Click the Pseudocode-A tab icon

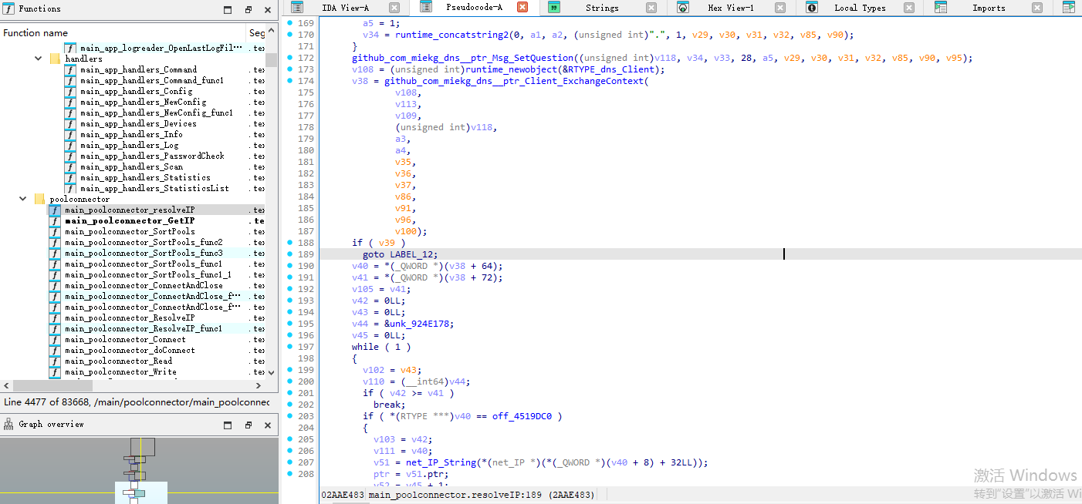tap(425, 7)
